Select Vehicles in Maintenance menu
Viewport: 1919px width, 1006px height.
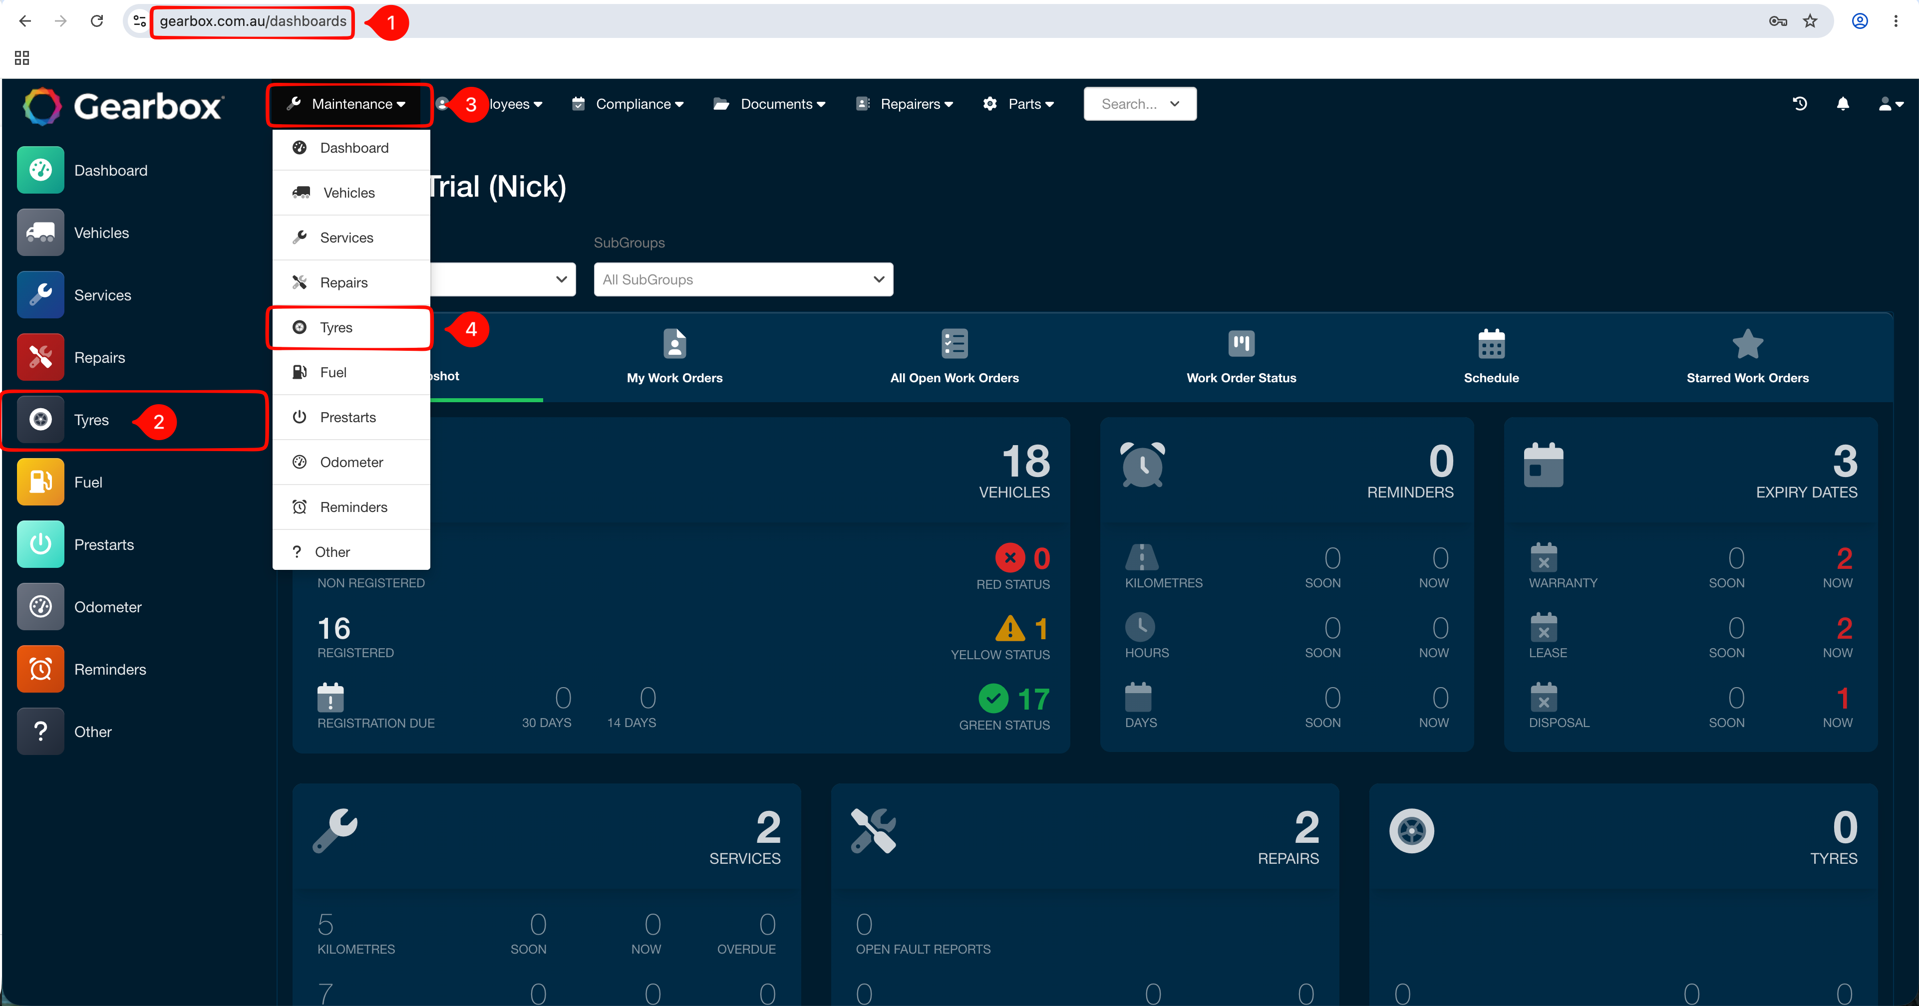[351, 193]
